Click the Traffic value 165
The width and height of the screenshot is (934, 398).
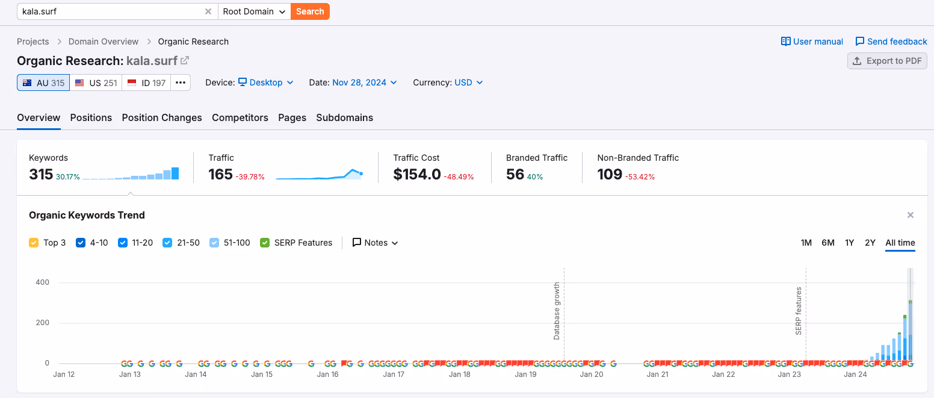click(220, 175)
